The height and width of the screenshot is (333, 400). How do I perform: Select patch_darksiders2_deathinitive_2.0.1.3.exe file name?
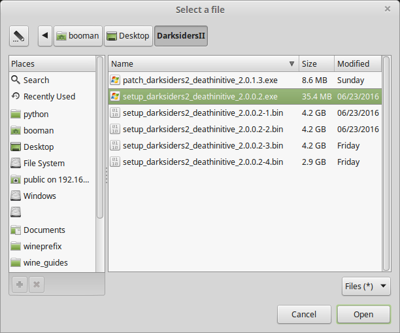[200, 80]
